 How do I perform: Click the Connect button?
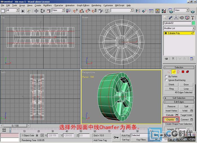point(185,120)
